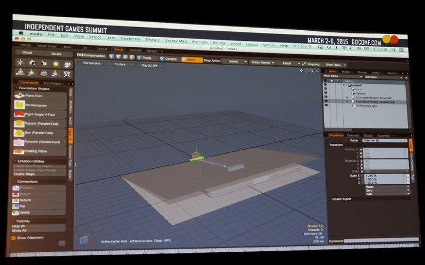
Task: Open the Filter Items dropdown
Action: (x=343, y=76)
